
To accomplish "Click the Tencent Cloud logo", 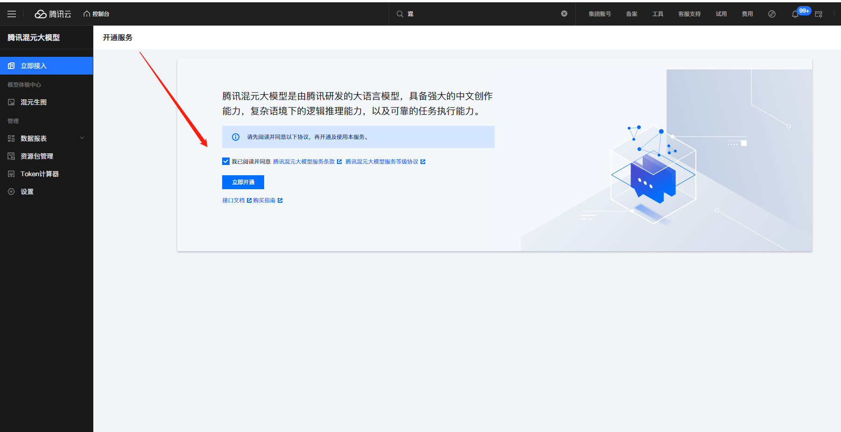I will pos(53,14).
